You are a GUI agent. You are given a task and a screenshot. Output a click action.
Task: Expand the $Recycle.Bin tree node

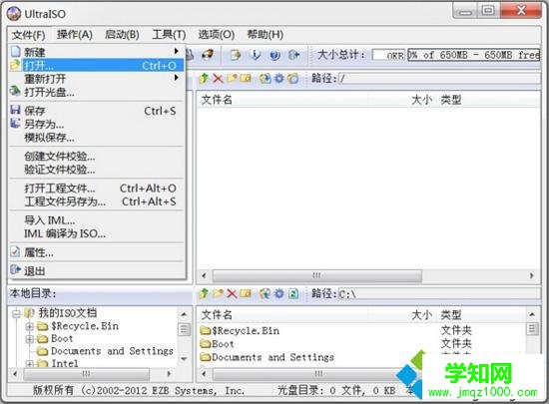(x=29, y=327)
